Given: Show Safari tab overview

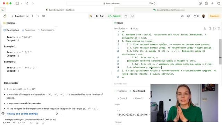Looking at the screenshot, I should 219,3.
